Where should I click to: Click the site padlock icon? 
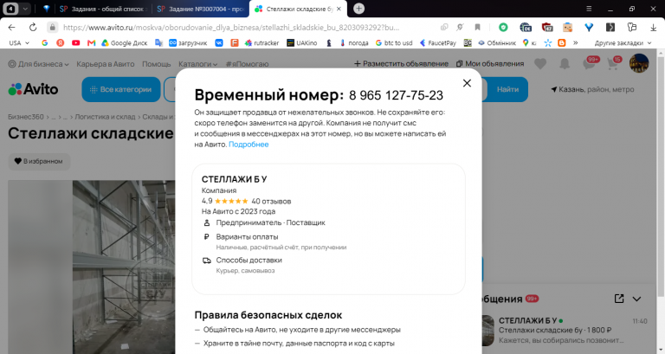[x=52, y=28]
